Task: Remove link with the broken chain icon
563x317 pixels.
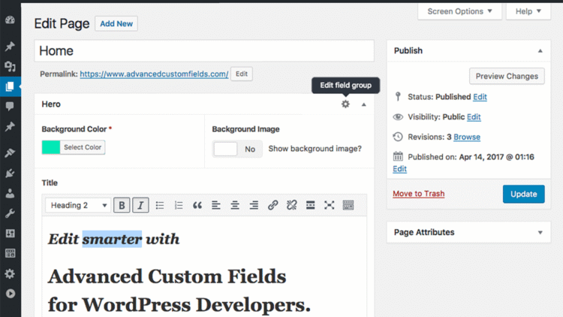Action: tap(291, 205)
